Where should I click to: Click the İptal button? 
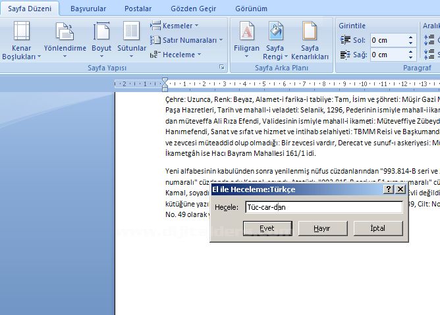[378, 228]
